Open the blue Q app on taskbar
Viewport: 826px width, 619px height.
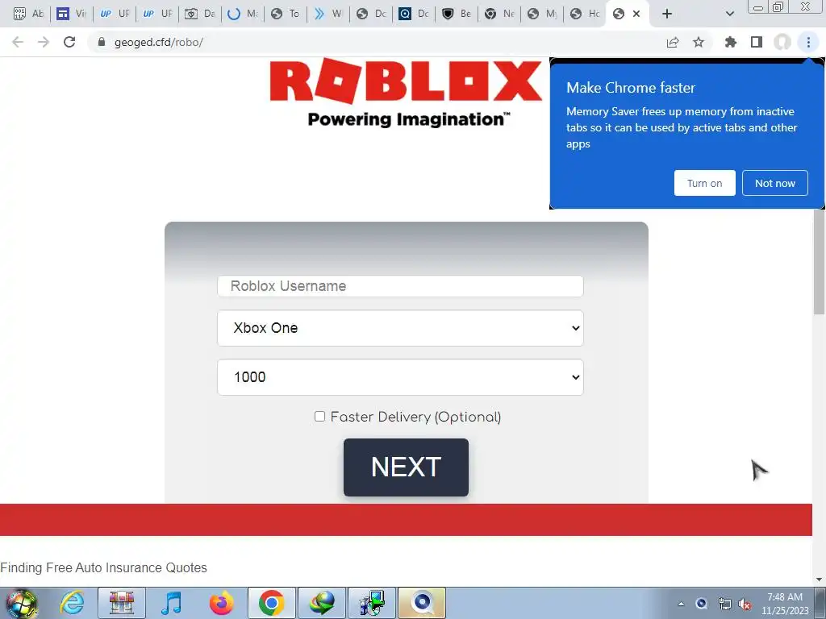click(421, 603)
